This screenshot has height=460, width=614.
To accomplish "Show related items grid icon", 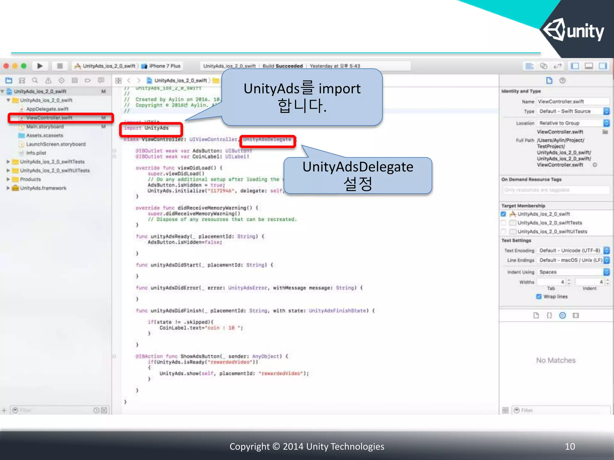I will click(x=118, y=81).
